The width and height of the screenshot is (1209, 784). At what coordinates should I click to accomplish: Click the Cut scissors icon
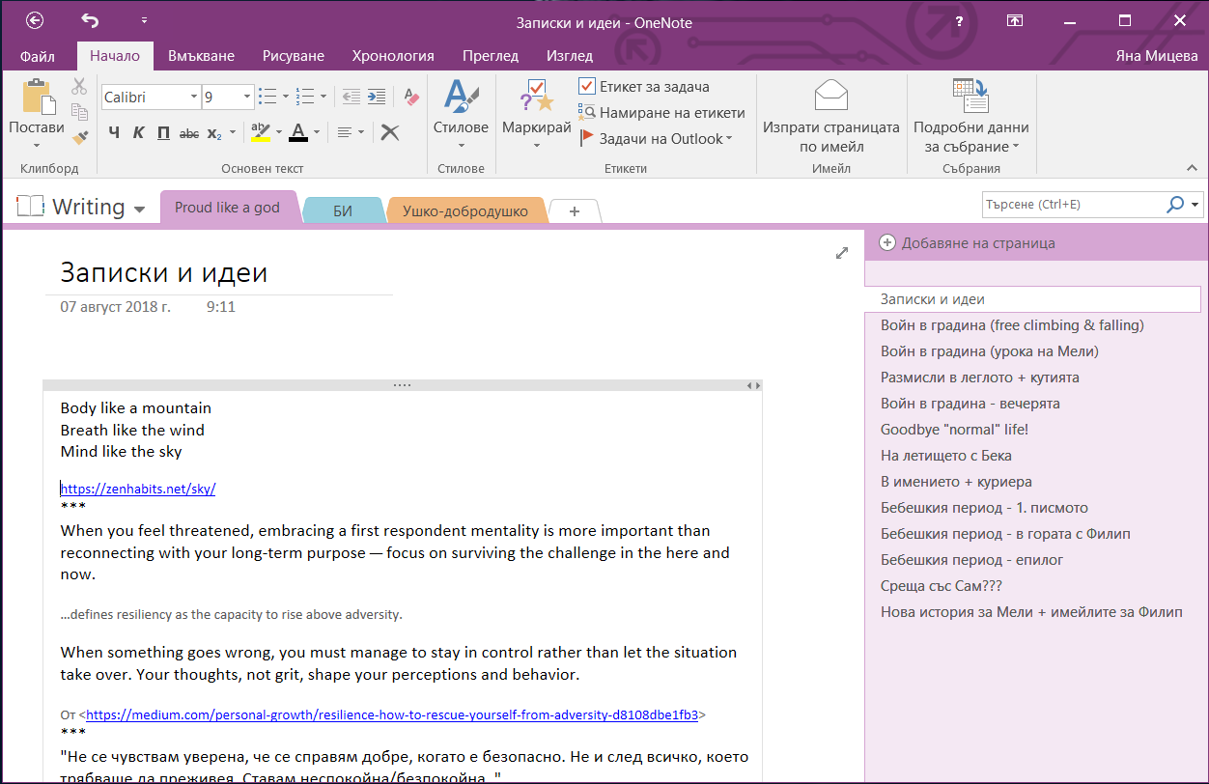click(80, 87)
